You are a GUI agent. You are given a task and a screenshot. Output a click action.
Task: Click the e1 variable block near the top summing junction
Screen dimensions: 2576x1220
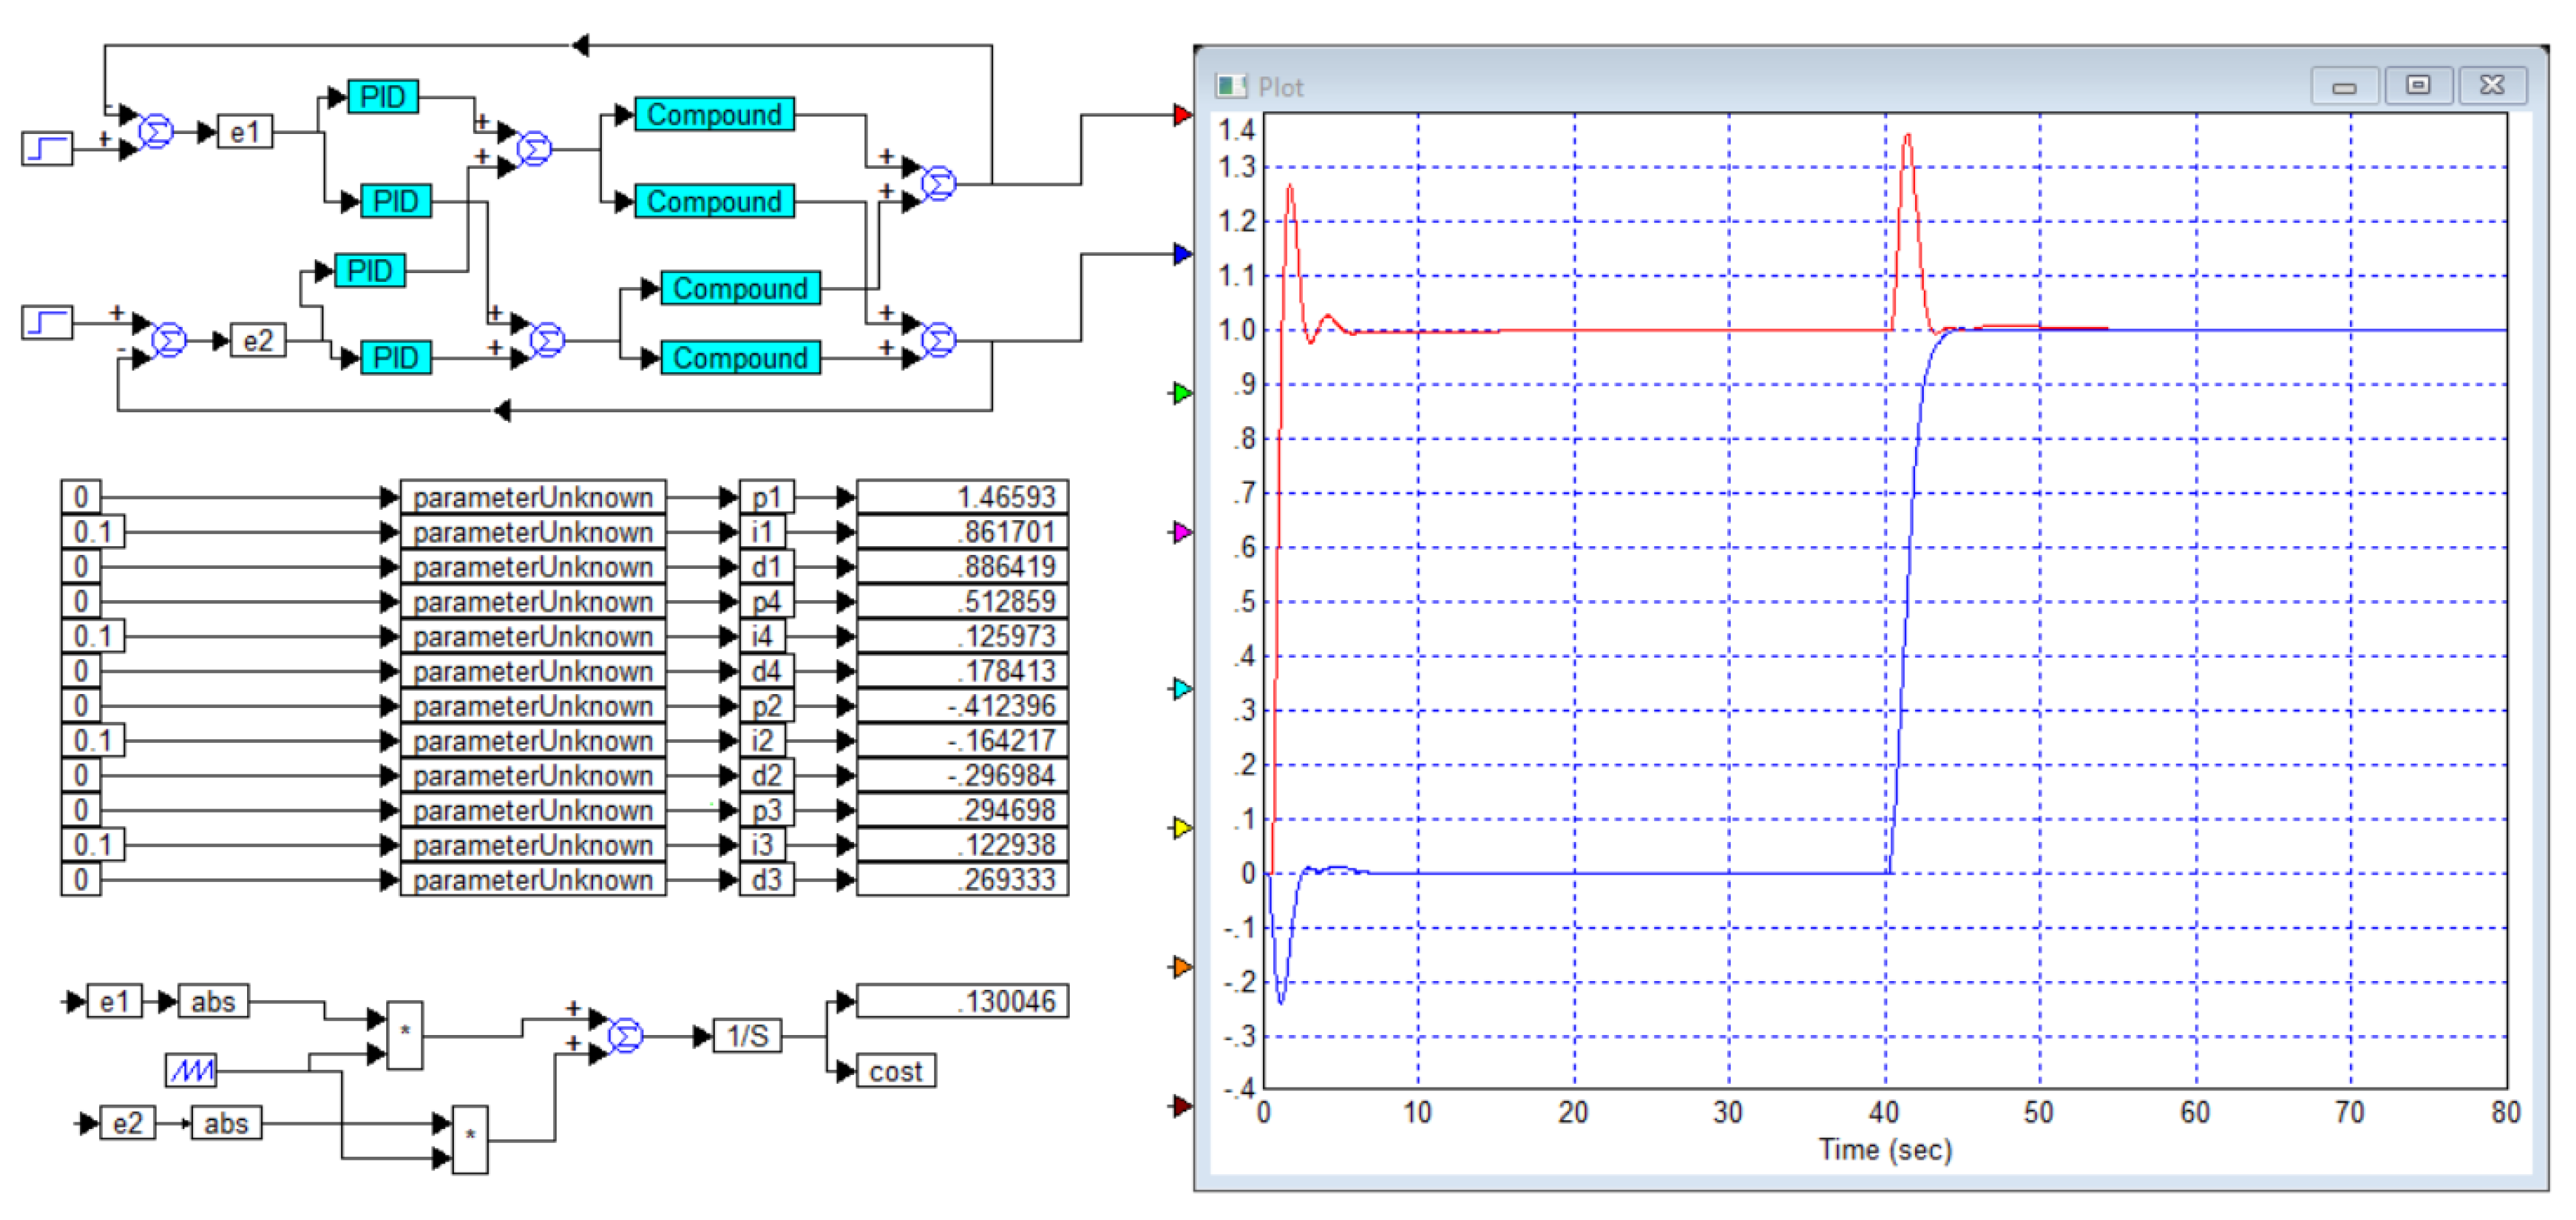pos(245,132)
